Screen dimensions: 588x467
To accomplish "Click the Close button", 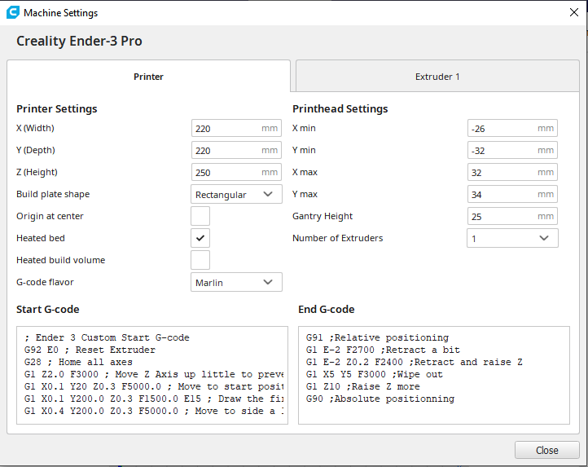I will coord(546,450).
